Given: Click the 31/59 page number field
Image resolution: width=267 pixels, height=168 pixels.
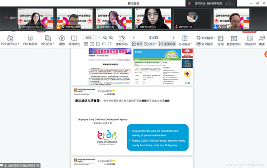Looking at the screenshot, I should (154, 37).
